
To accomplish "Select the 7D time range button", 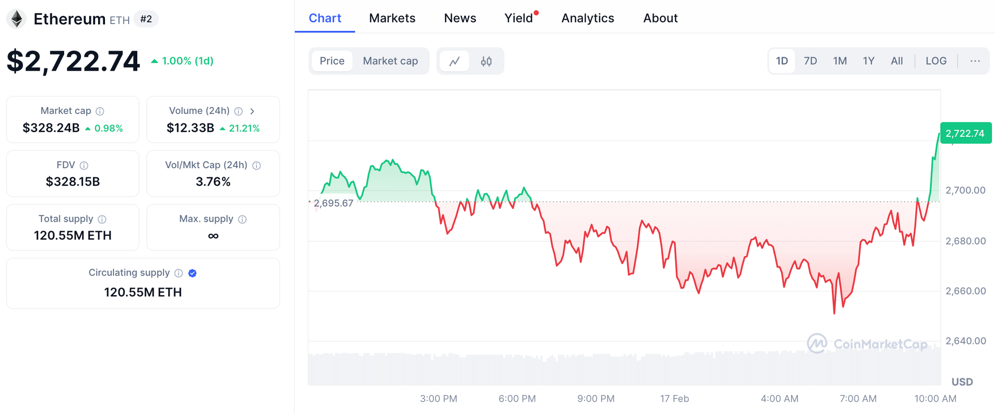I will (810, 61).
